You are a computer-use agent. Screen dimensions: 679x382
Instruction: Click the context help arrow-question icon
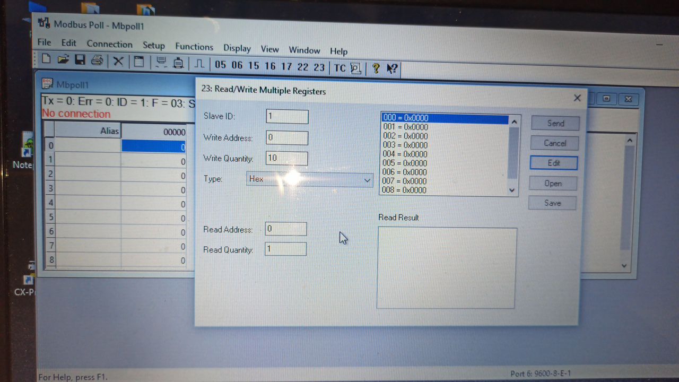(x=392, y=69)
